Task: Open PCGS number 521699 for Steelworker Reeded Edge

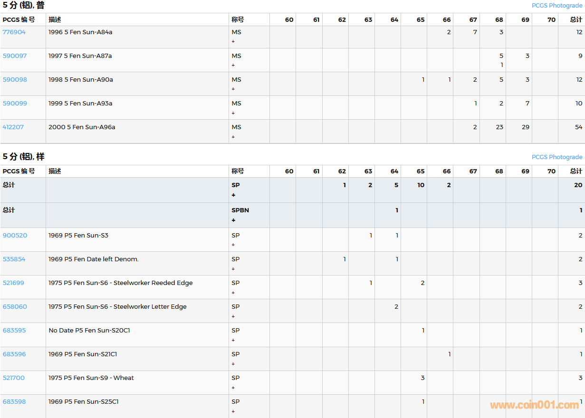Action: (13, 283)
